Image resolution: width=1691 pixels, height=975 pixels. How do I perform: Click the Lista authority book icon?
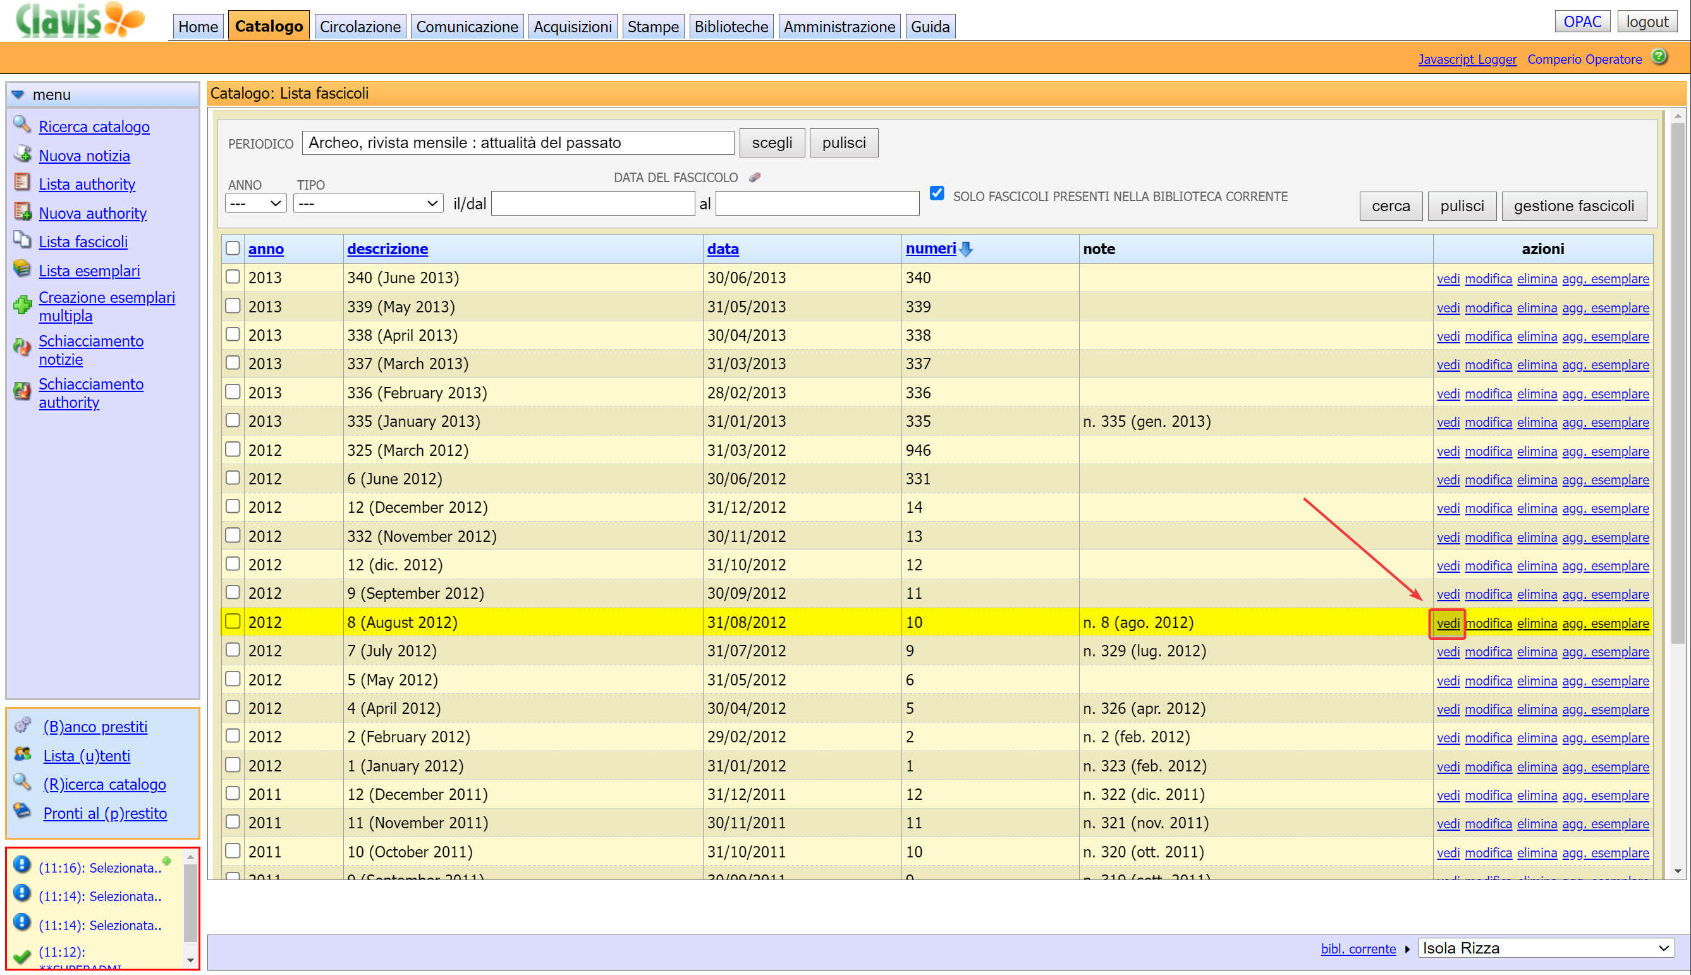21,182
